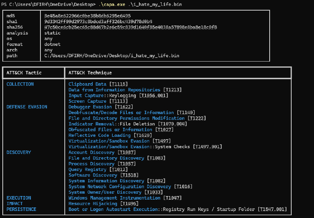Click the T1083 technique ID
The width and height of the screenshot is (314, 218).
point(156,158)
